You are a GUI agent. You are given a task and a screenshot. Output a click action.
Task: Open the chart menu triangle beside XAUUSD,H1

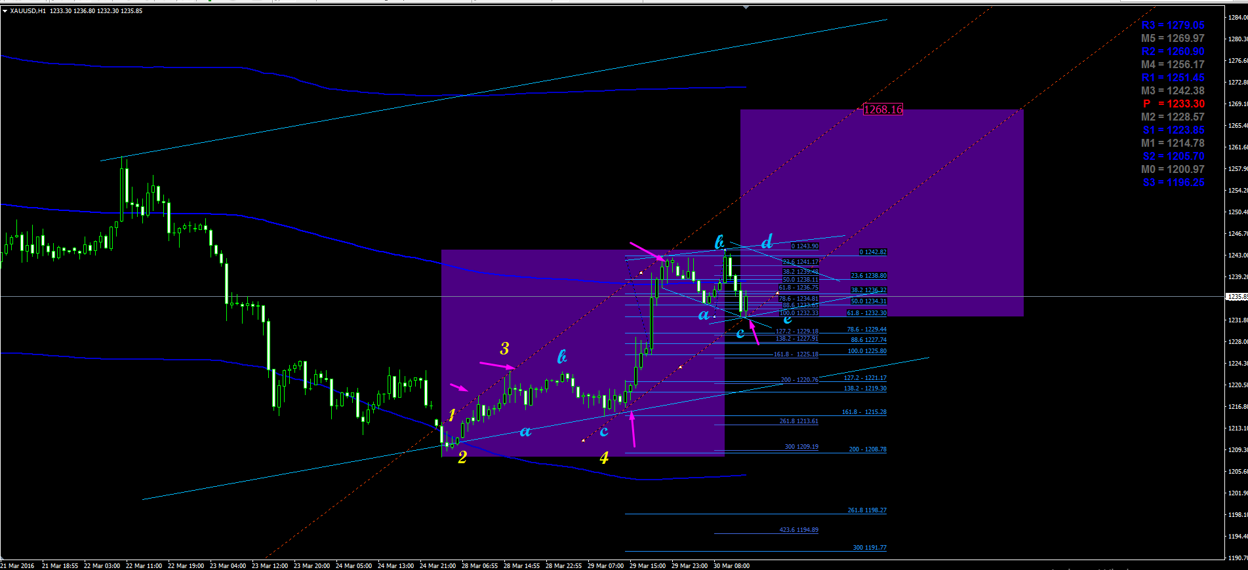[5, 11]
